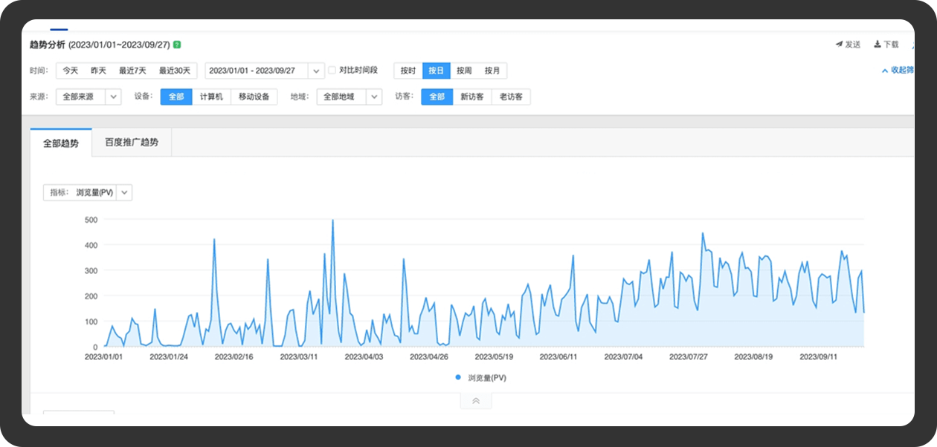Filter by 移动设备 device

click(x=254, y=97)
